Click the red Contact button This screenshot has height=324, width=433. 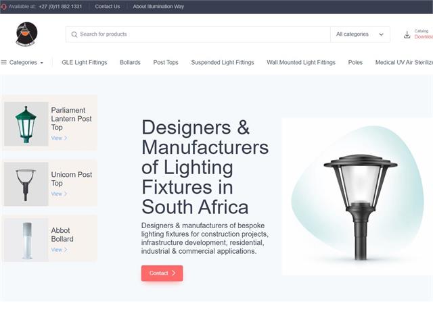(x=162, y=273)
